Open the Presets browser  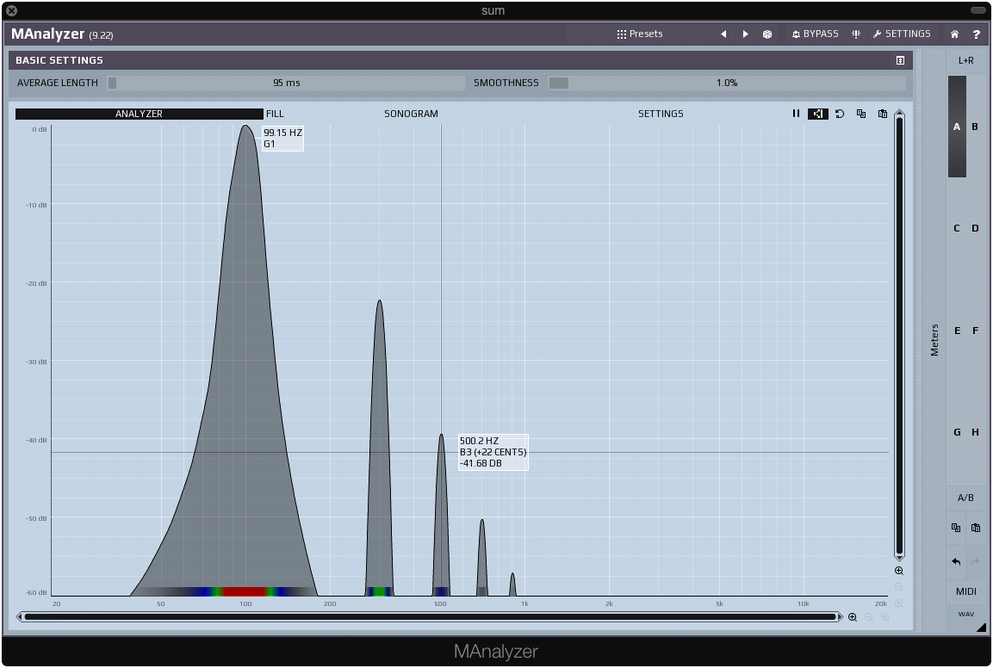640,34
